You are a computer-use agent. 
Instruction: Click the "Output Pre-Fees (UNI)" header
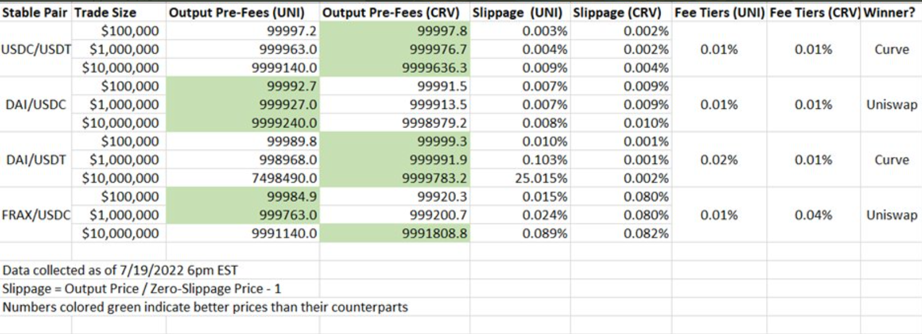[x=237, y=12]
